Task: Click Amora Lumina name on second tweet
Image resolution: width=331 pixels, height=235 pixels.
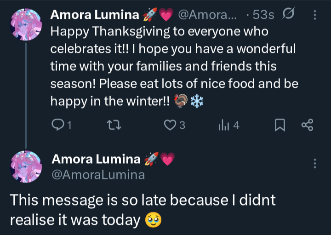Action: click(96, 159)
